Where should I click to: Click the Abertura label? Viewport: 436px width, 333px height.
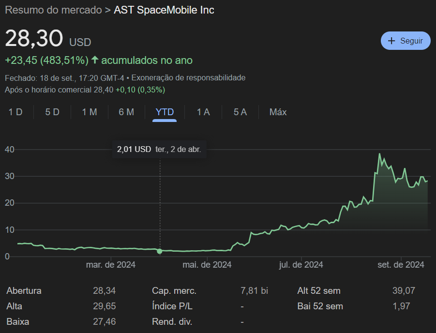(x=24, y=291)
